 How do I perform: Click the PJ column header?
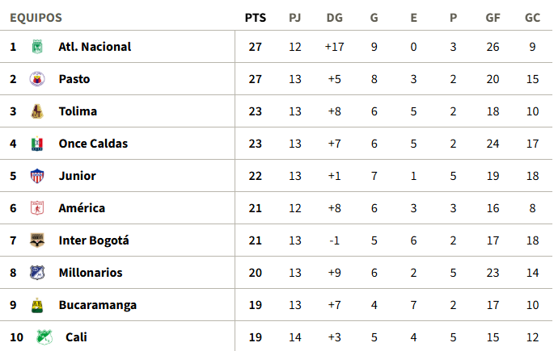(x=294, y=18)
